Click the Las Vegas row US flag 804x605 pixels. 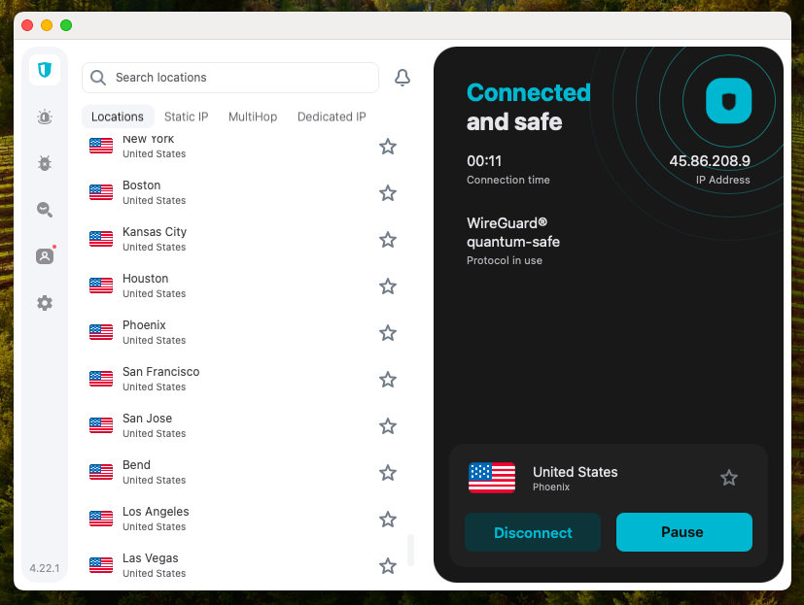(101, 565)
